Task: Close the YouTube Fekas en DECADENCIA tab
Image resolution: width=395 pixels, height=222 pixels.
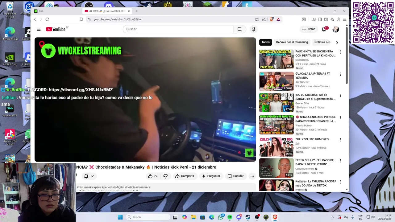Action: (129, 11)
